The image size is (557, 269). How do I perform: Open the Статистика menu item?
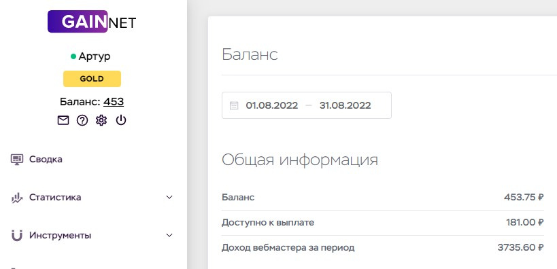(x=55, y=197)
